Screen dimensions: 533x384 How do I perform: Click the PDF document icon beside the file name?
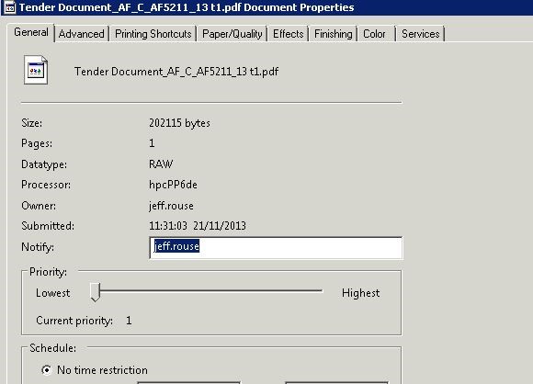point(36,71)
